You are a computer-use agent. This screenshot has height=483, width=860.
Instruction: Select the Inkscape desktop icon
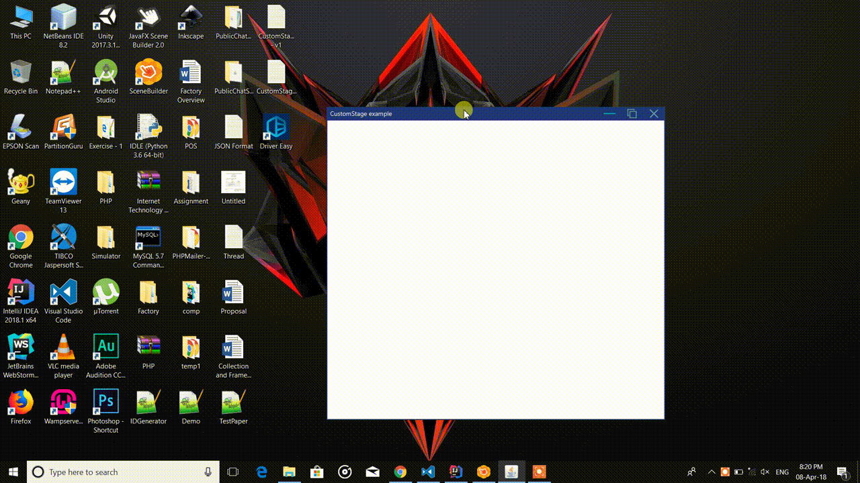[191, 21]
